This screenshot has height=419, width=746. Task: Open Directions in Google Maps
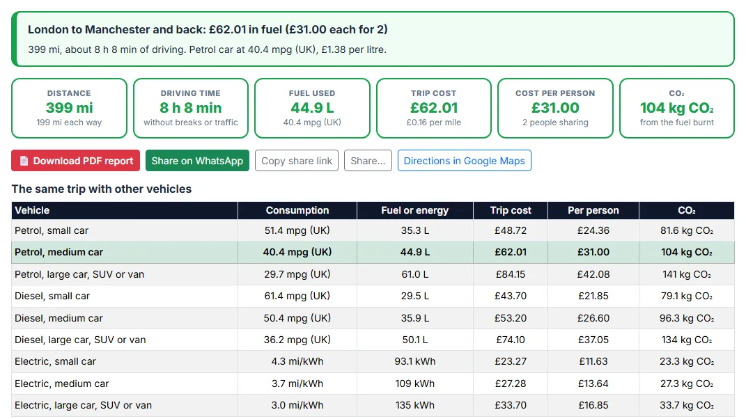[x=465, y=161]
